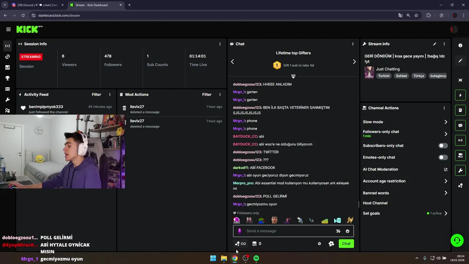This screenshot has width=469, height=264.
Task: Click the stream preview icon in right sidebar
Action: click(460, 80)
